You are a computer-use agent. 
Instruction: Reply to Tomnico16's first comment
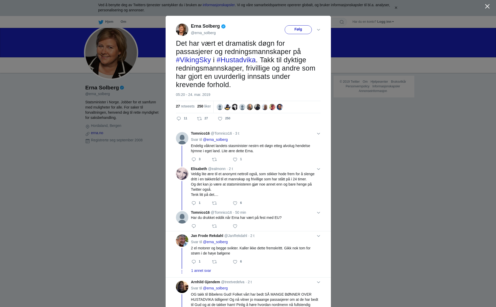point(194,159)
